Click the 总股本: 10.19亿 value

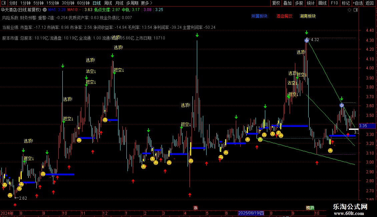pyautogui.click(x=34, y=38)
